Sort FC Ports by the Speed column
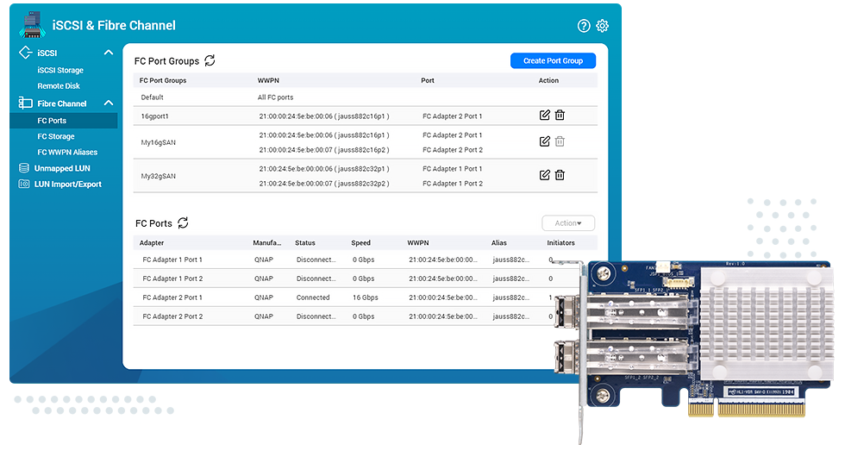The image size is (845, 457). [x=360, y=243]
